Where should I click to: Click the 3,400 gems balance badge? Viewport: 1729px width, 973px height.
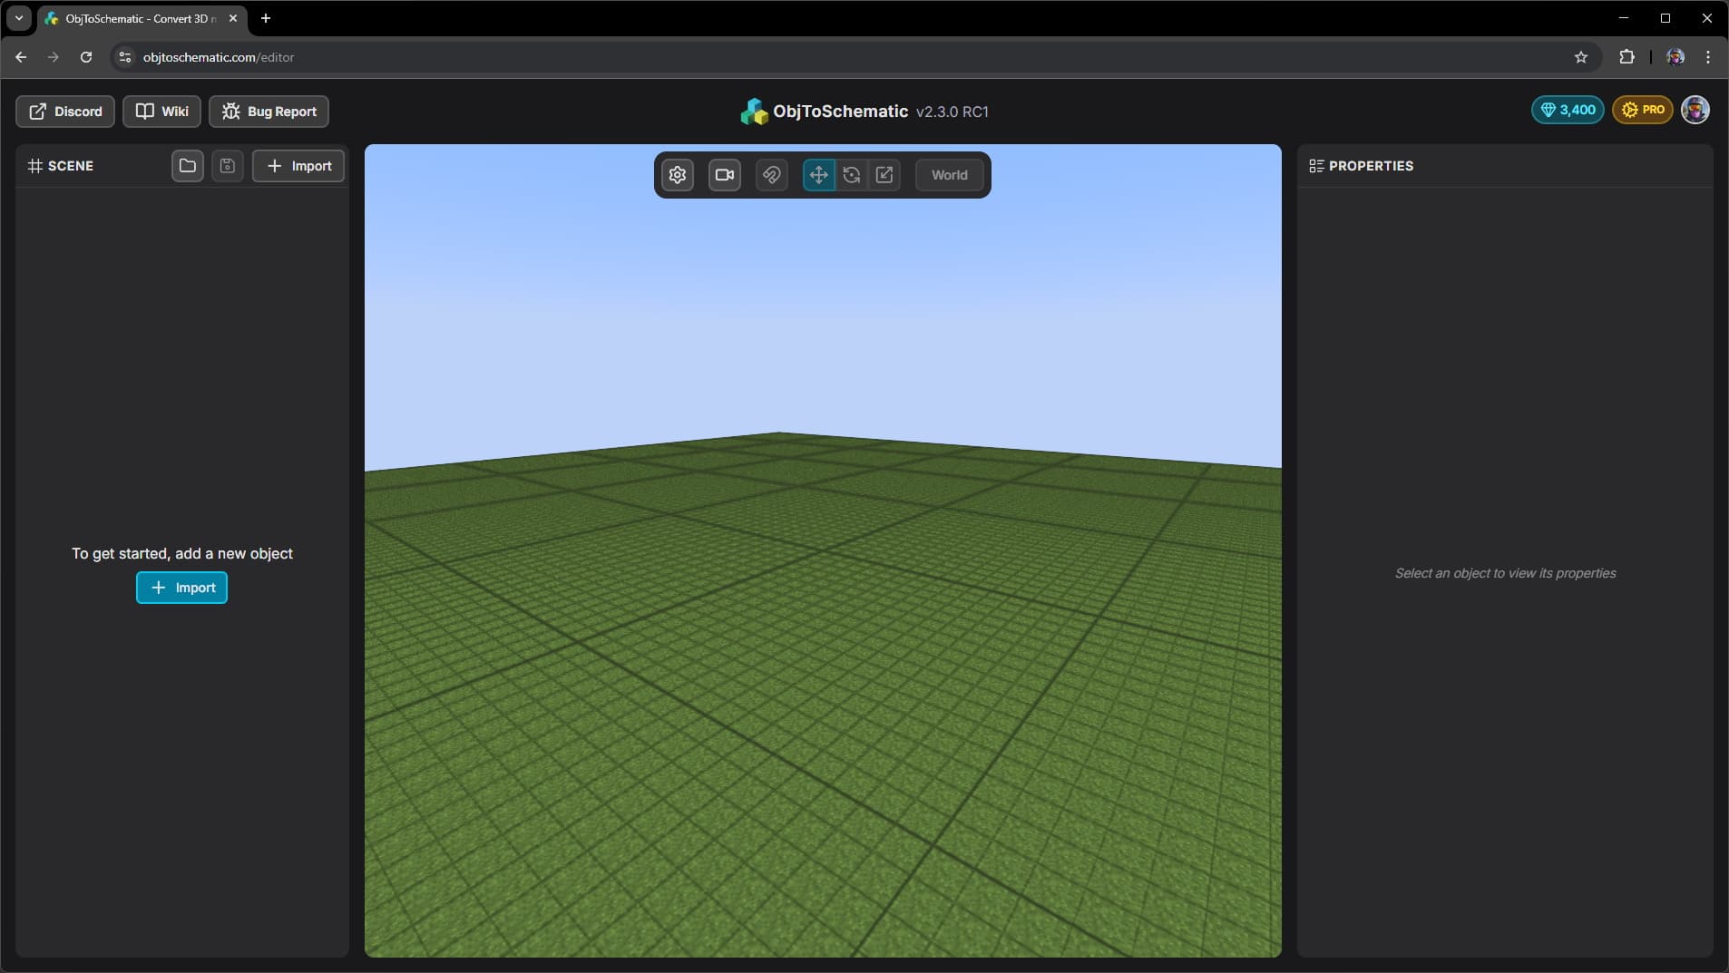(x=1568, y=110)
